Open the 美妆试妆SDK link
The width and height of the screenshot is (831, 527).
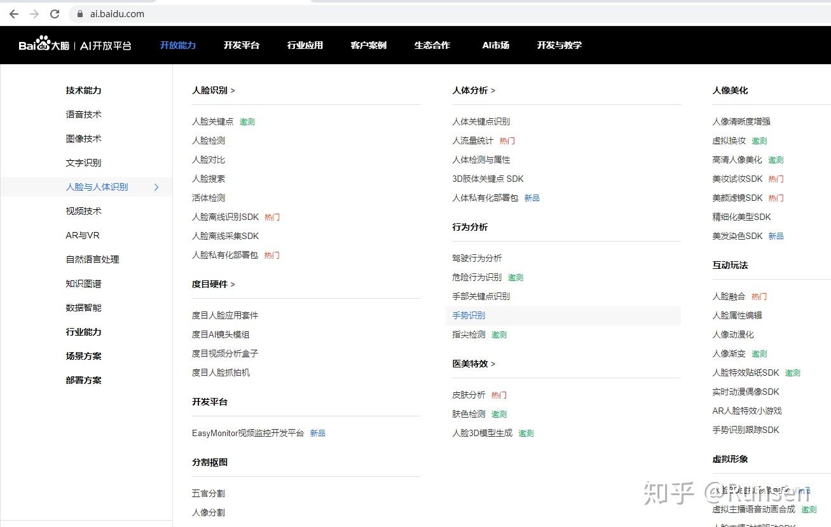[738, 179]
